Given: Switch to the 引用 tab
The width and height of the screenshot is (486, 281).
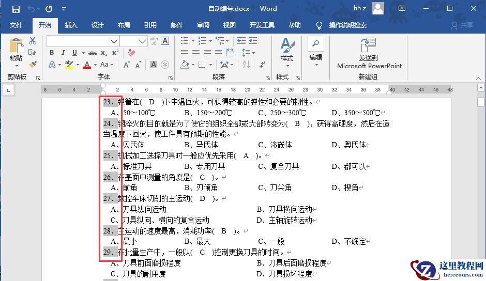Looking at the screenshot, I should [x=150, y=25].
